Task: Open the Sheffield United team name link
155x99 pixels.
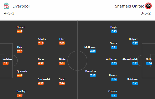Action: (130, 6)
